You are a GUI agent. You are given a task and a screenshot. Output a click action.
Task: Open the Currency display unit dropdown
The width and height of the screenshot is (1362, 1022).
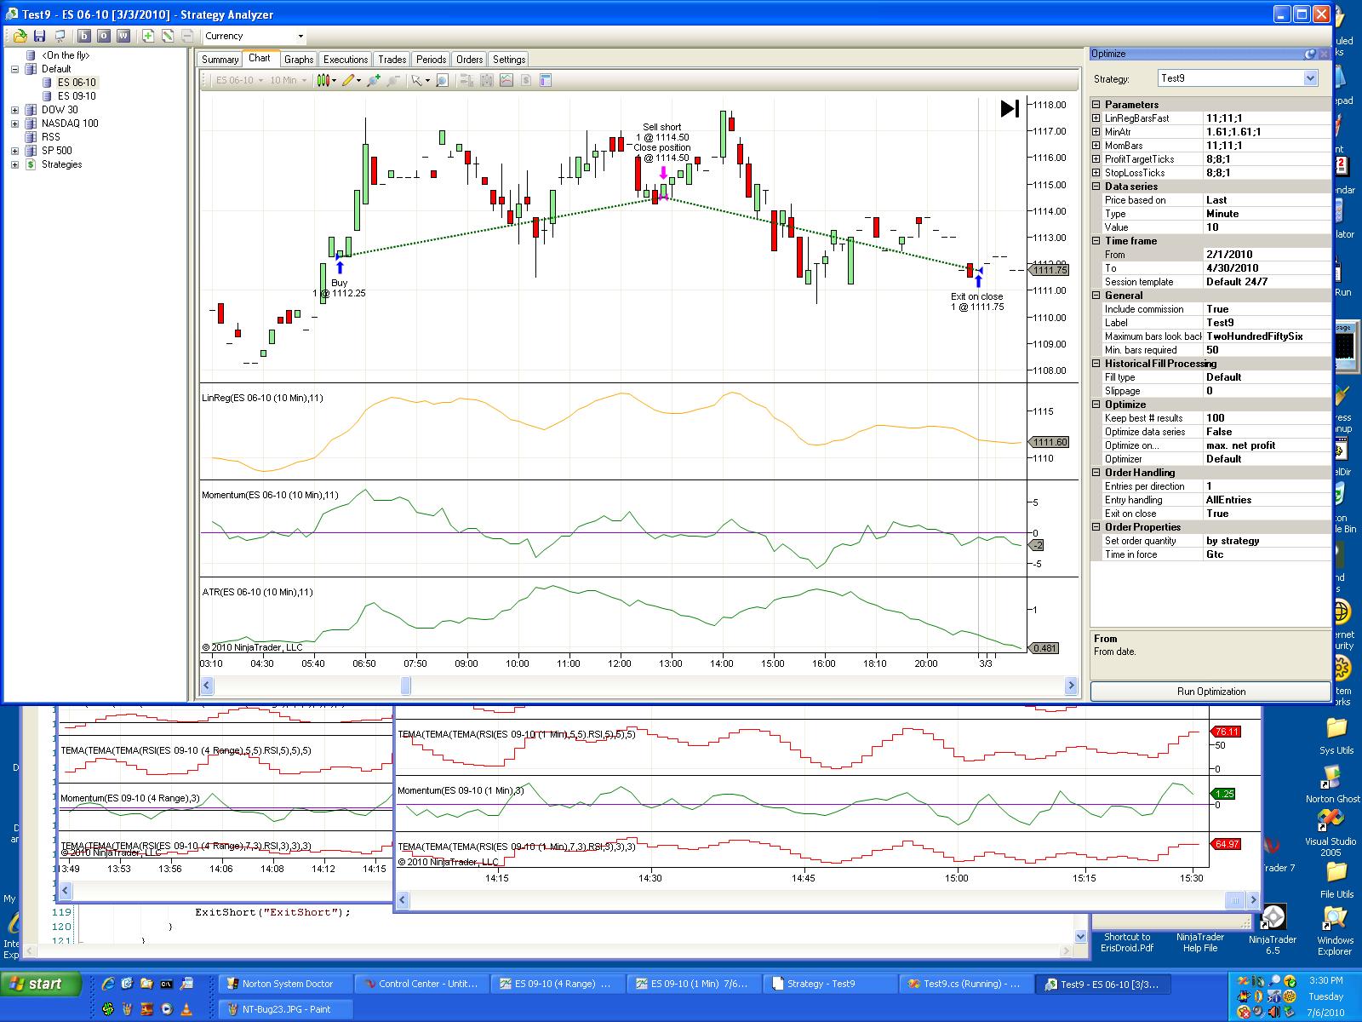tap(300, 36)
